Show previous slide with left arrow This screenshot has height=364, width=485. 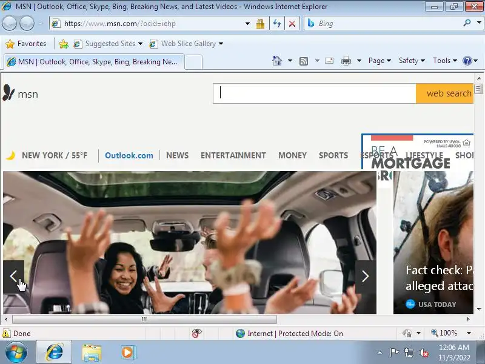[x=13, y=277]
